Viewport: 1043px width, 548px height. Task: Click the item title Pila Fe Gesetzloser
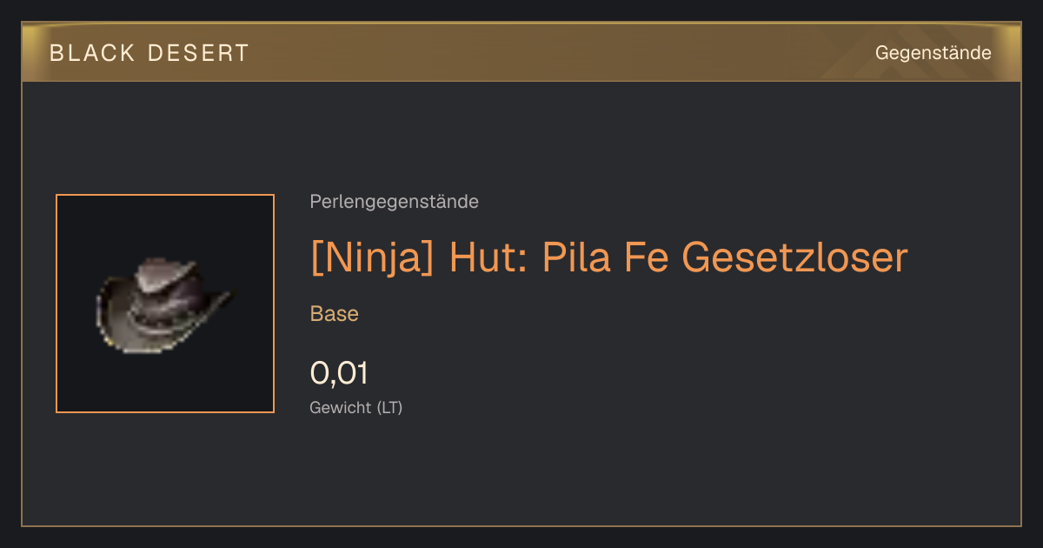point(725,257)
